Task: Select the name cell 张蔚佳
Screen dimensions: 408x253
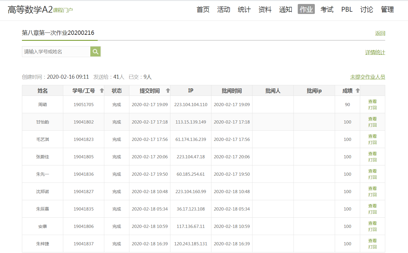Action: point(42,157)
